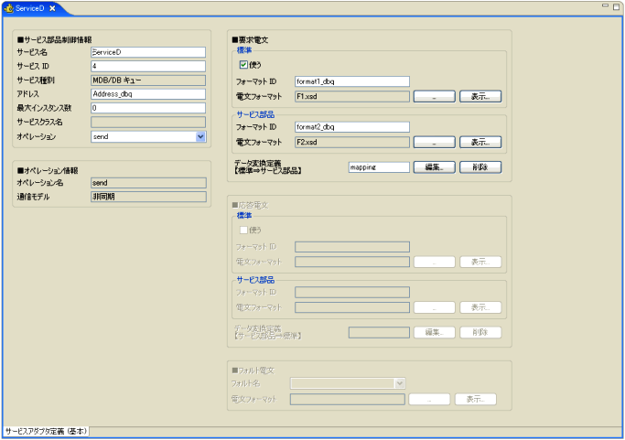625x440 pixels.
Task: Click the サービス名 field containing ServiceD
Action: tap(147, 52)
